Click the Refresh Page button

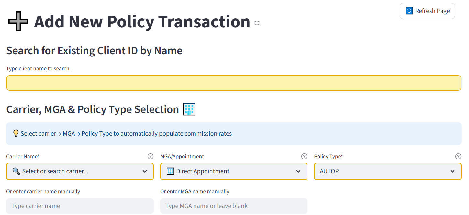click(427, 11)
